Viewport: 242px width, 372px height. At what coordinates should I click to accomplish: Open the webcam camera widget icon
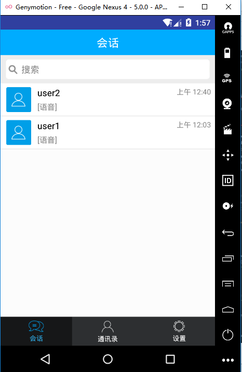227,104
